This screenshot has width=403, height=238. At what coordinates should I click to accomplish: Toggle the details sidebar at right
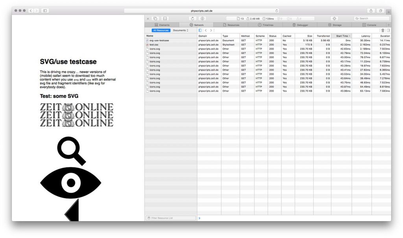point(388,30)
